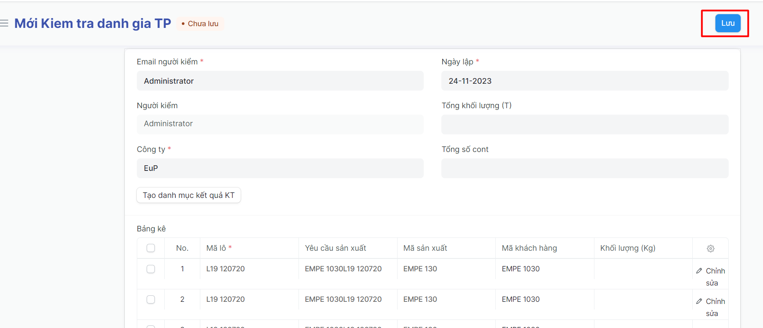This screenshot has height=328, width=763.
Task: Toggle the sidebar hamburger menu icon
Action: click(x=4, y=23)
